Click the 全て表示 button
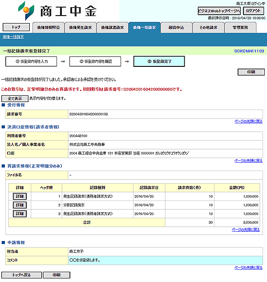This screenshot has height=282, width=267. 15,98
